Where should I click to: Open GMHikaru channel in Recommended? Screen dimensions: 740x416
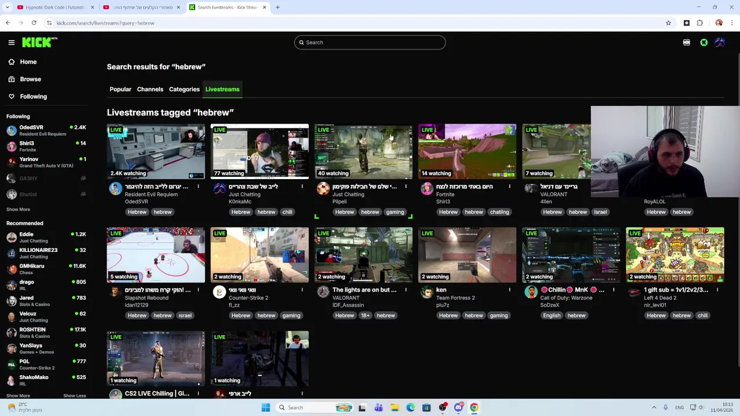[46, 269]
